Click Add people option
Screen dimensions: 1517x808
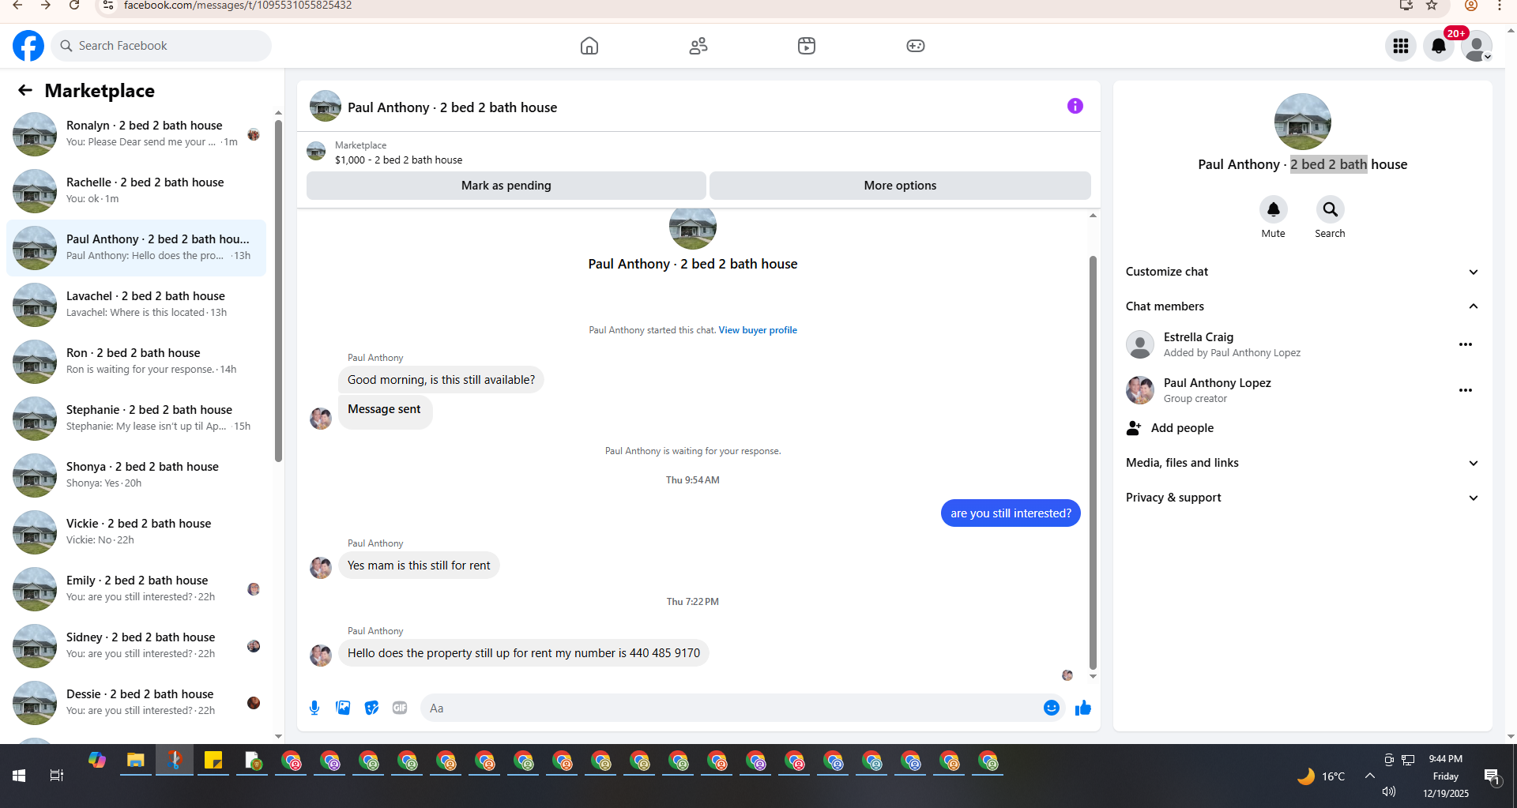coord(1169,428)
